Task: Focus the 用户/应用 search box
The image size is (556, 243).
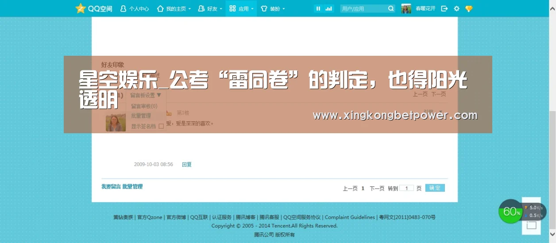Action: coord(363,8)
